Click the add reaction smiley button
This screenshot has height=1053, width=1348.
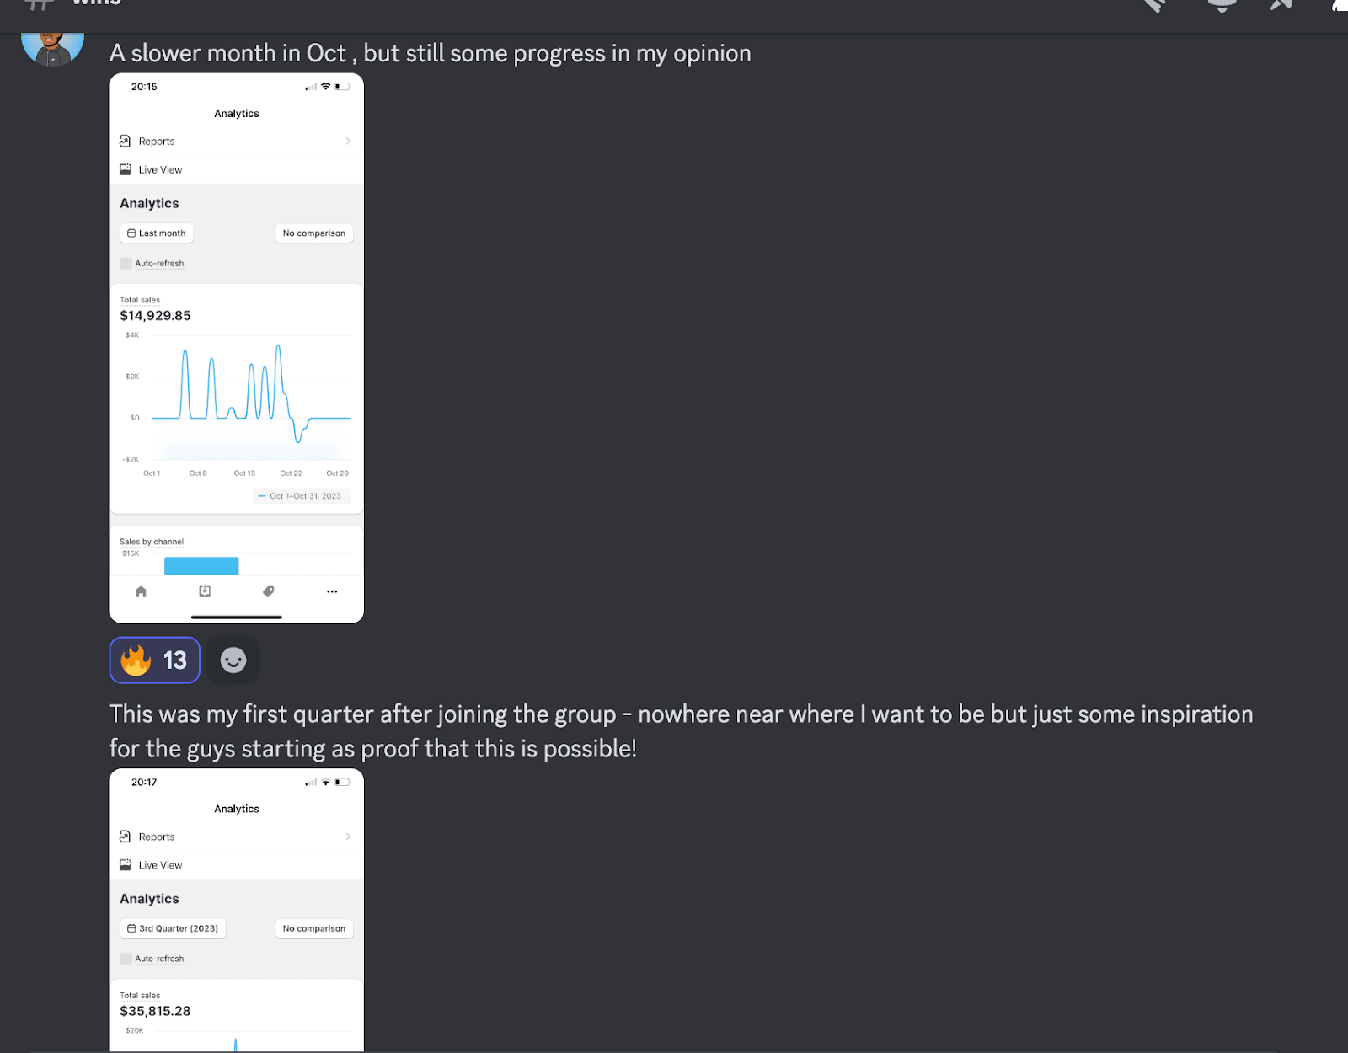pyautogui.click(x=233, y=660)
